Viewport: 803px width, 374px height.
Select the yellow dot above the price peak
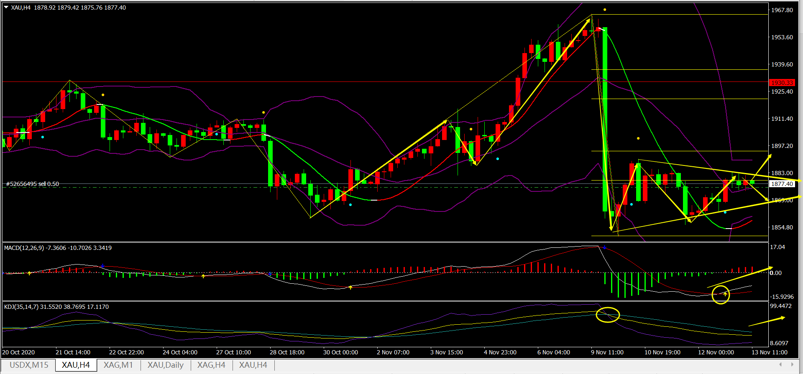(605, 10)
